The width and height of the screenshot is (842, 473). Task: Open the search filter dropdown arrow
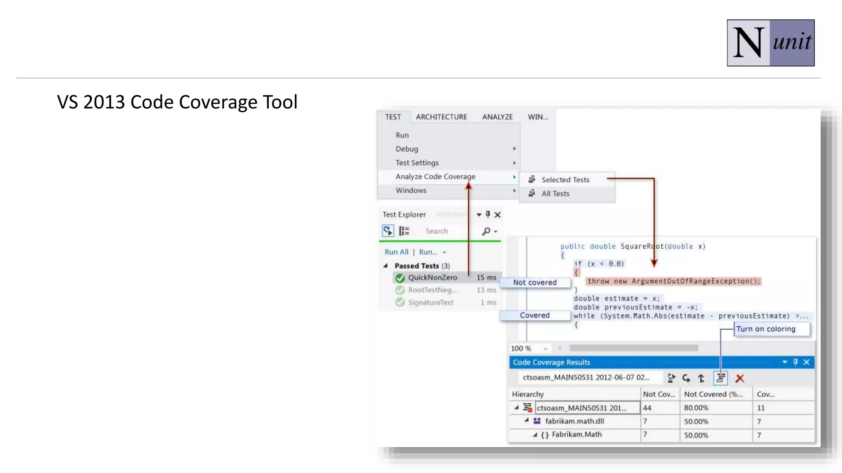click(x=496, y=232)
